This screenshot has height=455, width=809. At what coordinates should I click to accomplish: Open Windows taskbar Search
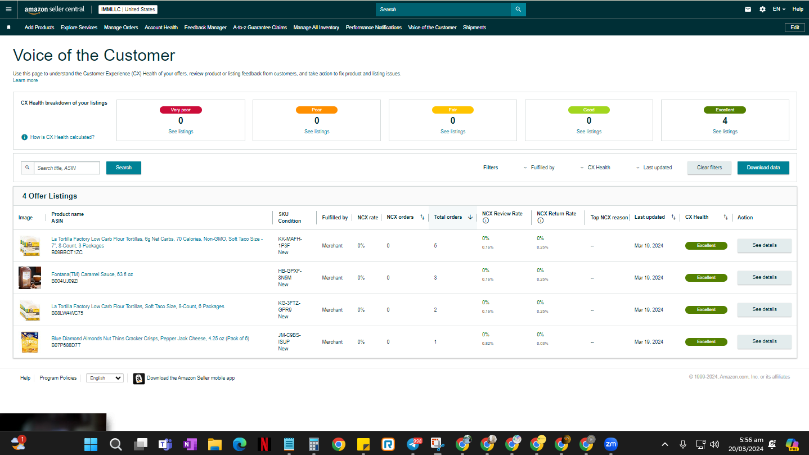click(116, 444)
